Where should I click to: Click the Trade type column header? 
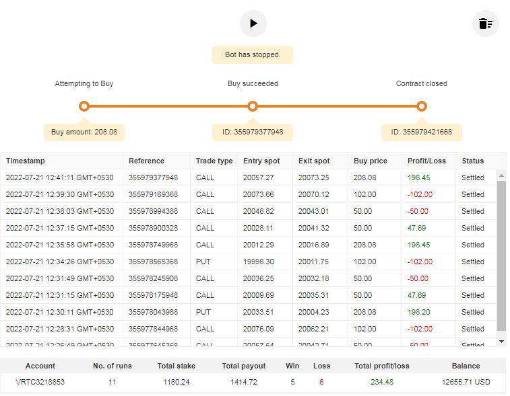pos(214,161)
